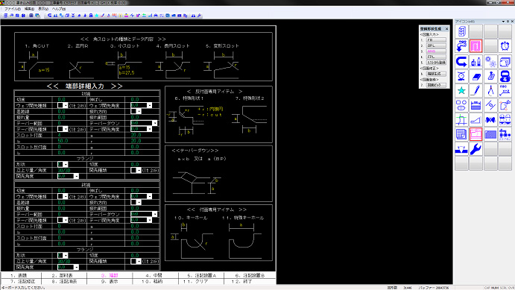
Task: Select the blue U-turn arrow icon
Action: pyautogui.click(x=461, y=62)
